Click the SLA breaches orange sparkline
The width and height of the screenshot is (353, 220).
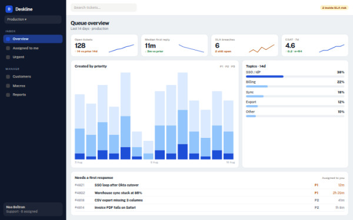pyautogui.click(x=262, y=48)
